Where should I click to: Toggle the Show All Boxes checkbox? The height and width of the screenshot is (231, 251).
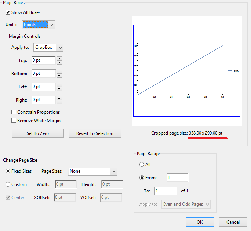(8, 12)
